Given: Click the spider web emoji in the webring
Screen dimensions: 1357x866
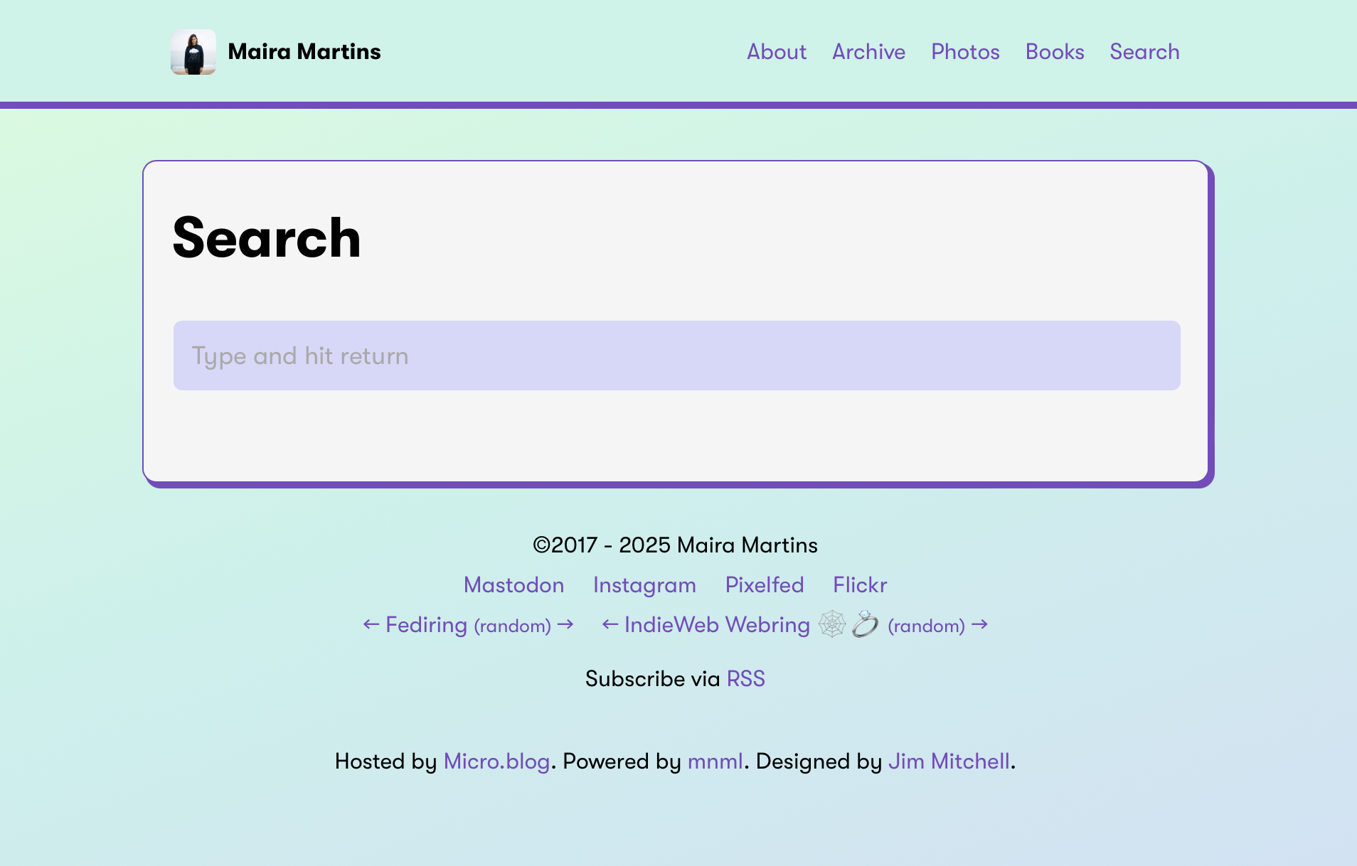Looking at the screenshot, I should tap(832, 624).
